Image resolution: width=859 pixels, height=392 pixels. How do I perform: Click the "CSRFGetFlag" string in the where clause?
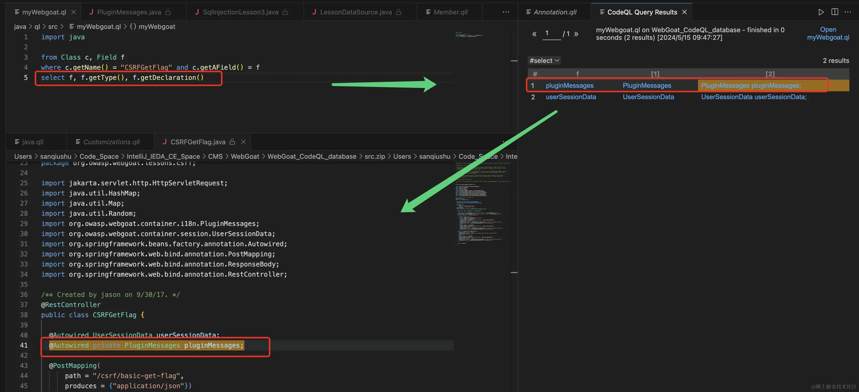click(x=146, y=67)
